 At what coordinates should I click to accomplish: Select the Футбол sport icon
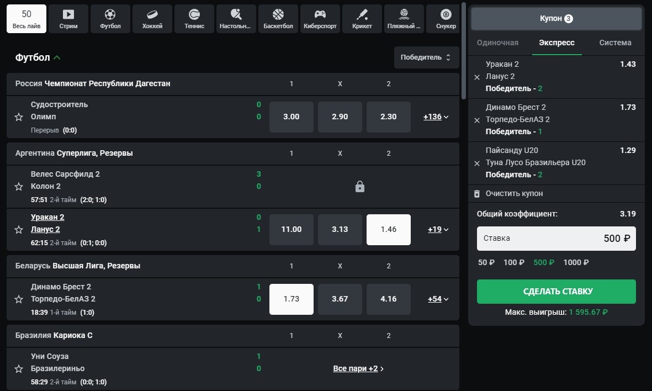pos(110,19)
